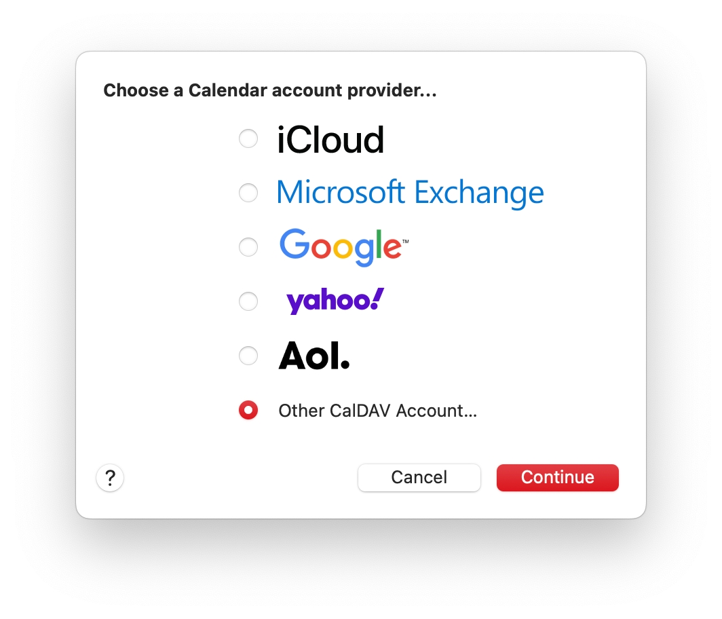Screen dimensions: 722x619
Task: Click the purple yahoo! logo
Action: pos(335,301)
